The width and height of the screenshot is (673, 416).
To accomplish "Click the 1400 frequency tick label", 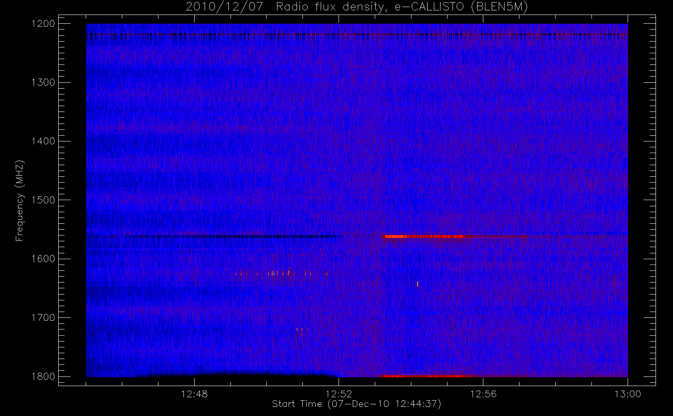I will (x=43, y=141).
